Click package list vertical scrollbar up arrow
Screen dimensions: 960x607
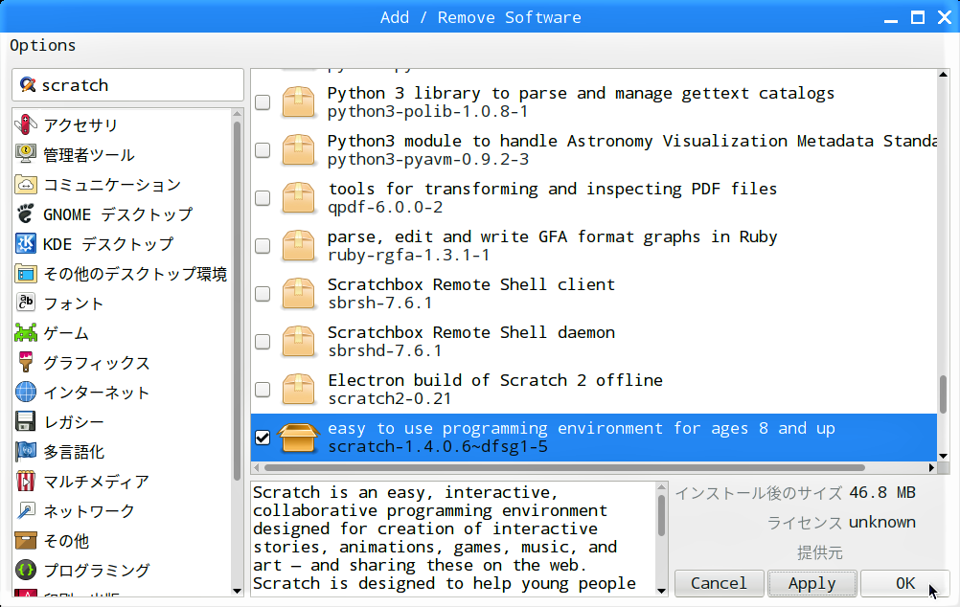pyautogui.click(x=943, y=75)
